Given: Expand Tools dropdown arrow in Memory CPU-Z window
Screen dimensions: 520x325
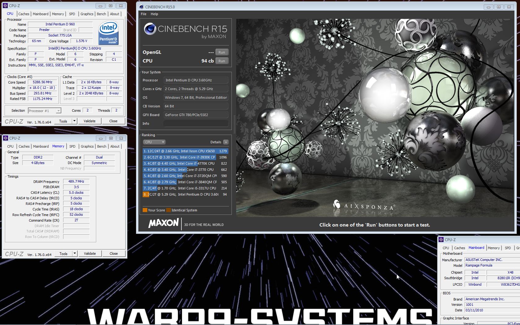Looking at the screenshot, I should 75,253.
